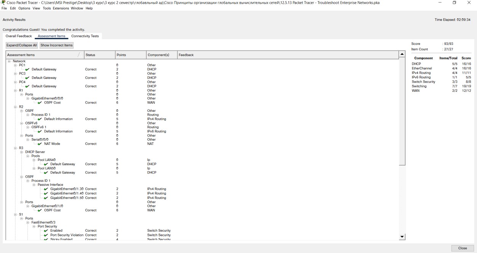The image size is (477, 253).
Task: Collapse the PC4 tree node
Action: [x=15, y=82]
